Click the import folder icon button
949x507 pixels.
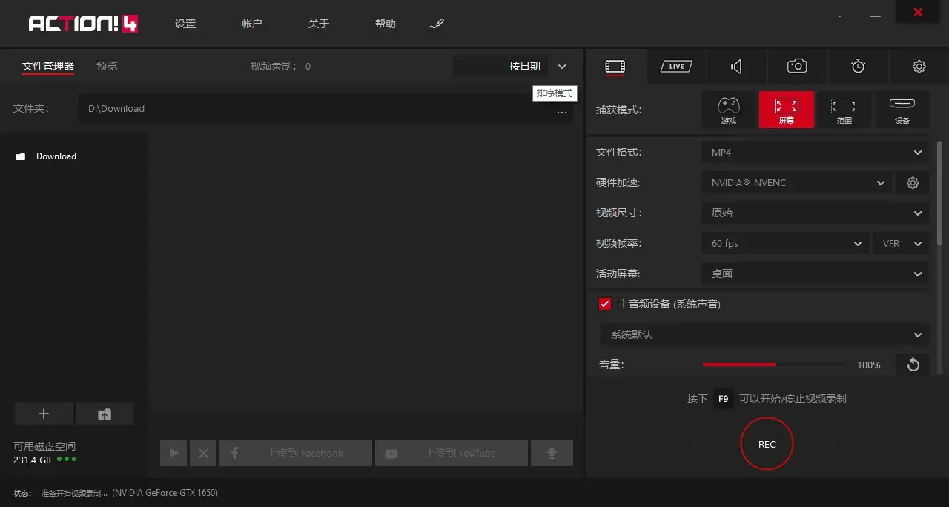pyautogui.click(x=105, y=414)
